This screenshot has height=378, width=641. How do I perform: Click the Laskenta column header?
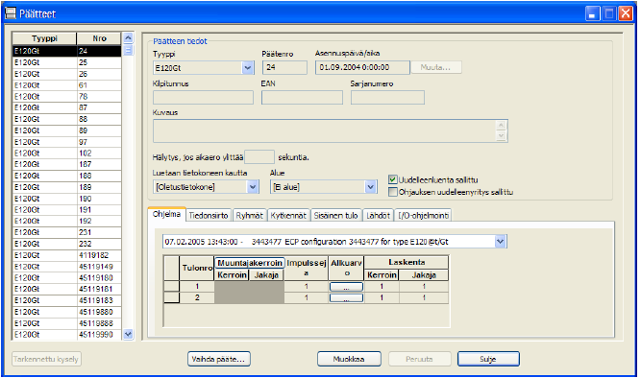point(407,262)
